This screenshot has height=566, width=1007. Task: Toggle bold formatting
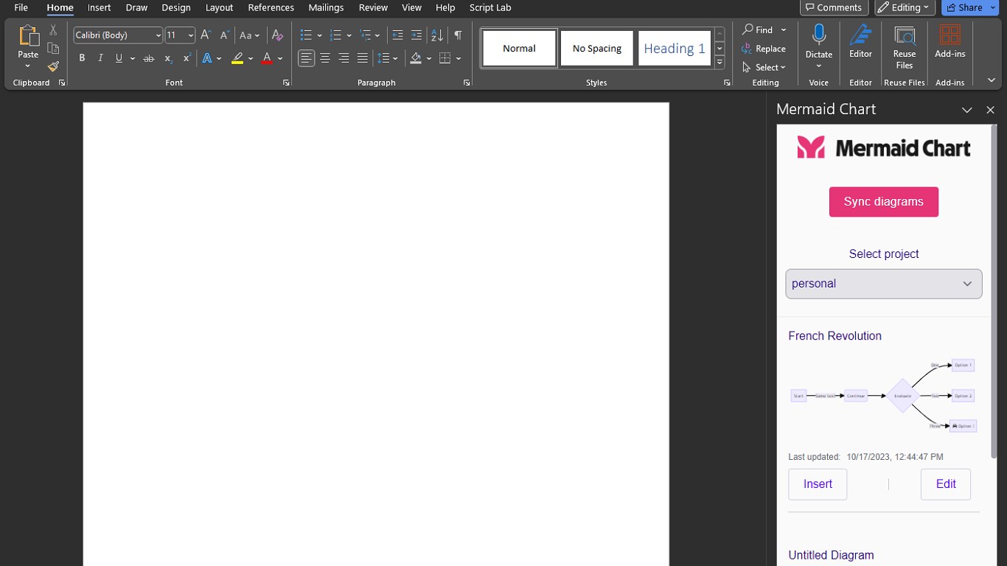82,58
